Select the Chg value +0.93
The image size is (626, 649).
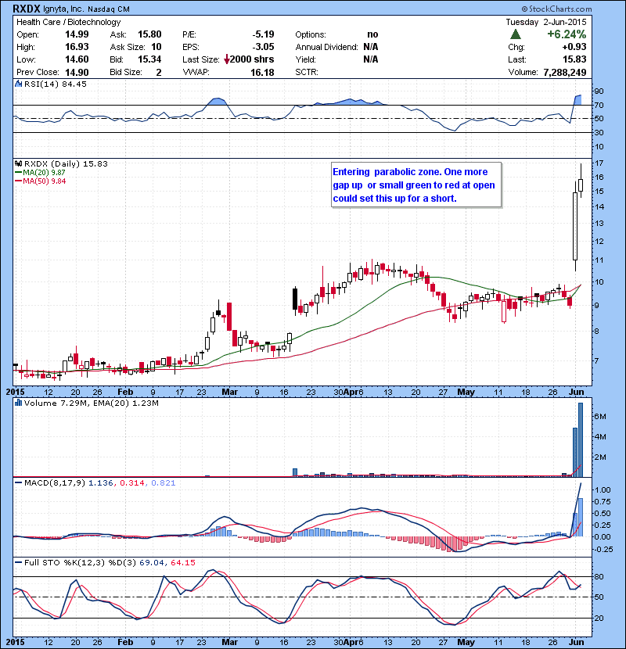[574, 47]
